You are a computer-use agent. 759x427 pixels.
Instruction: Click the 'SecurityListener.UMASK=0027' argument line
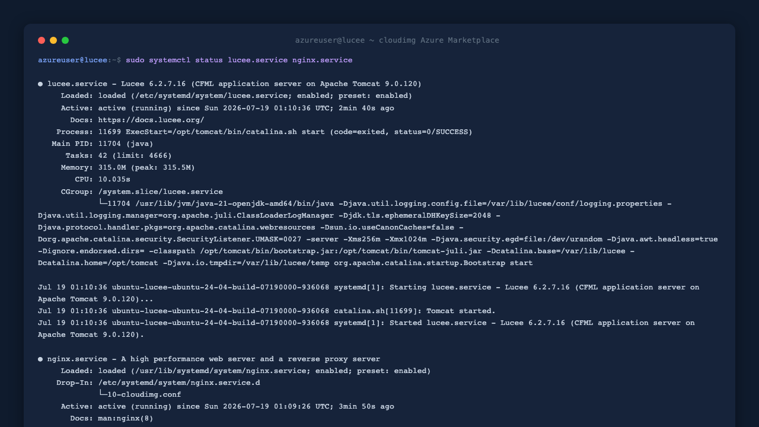378,239
